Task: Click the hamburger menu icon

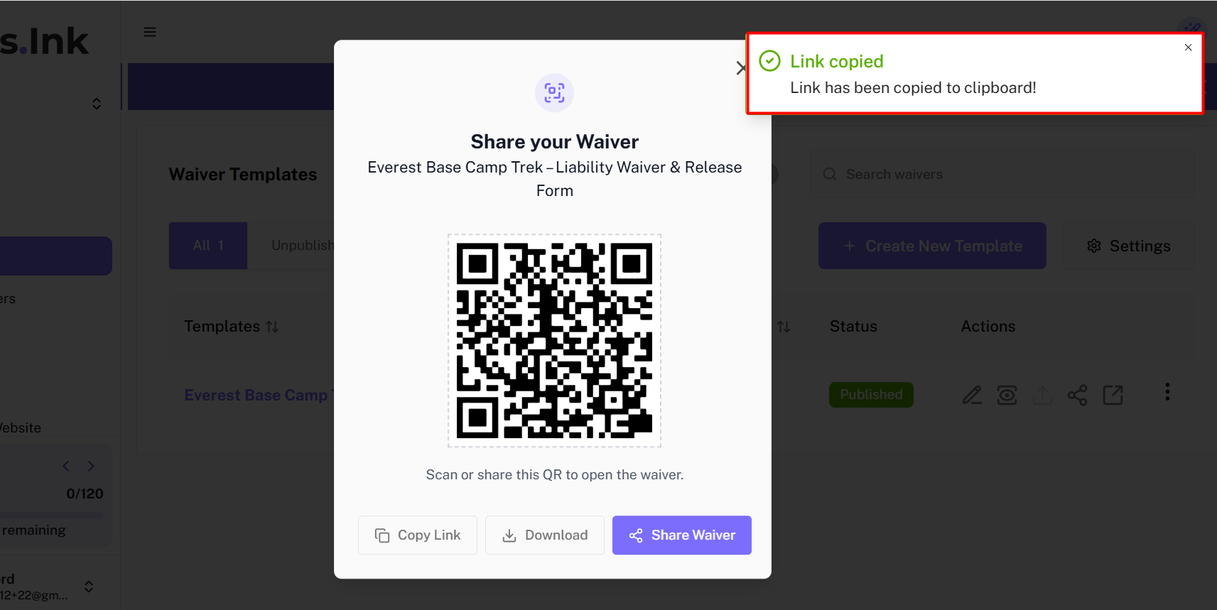Action: tap(150, 32)
